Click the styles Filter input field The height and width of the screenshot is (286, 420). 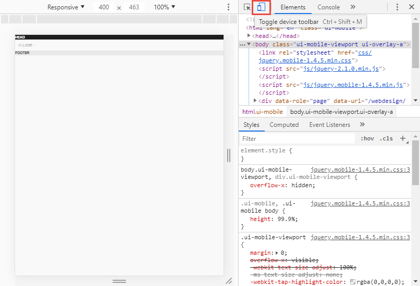tap(297, 139)
